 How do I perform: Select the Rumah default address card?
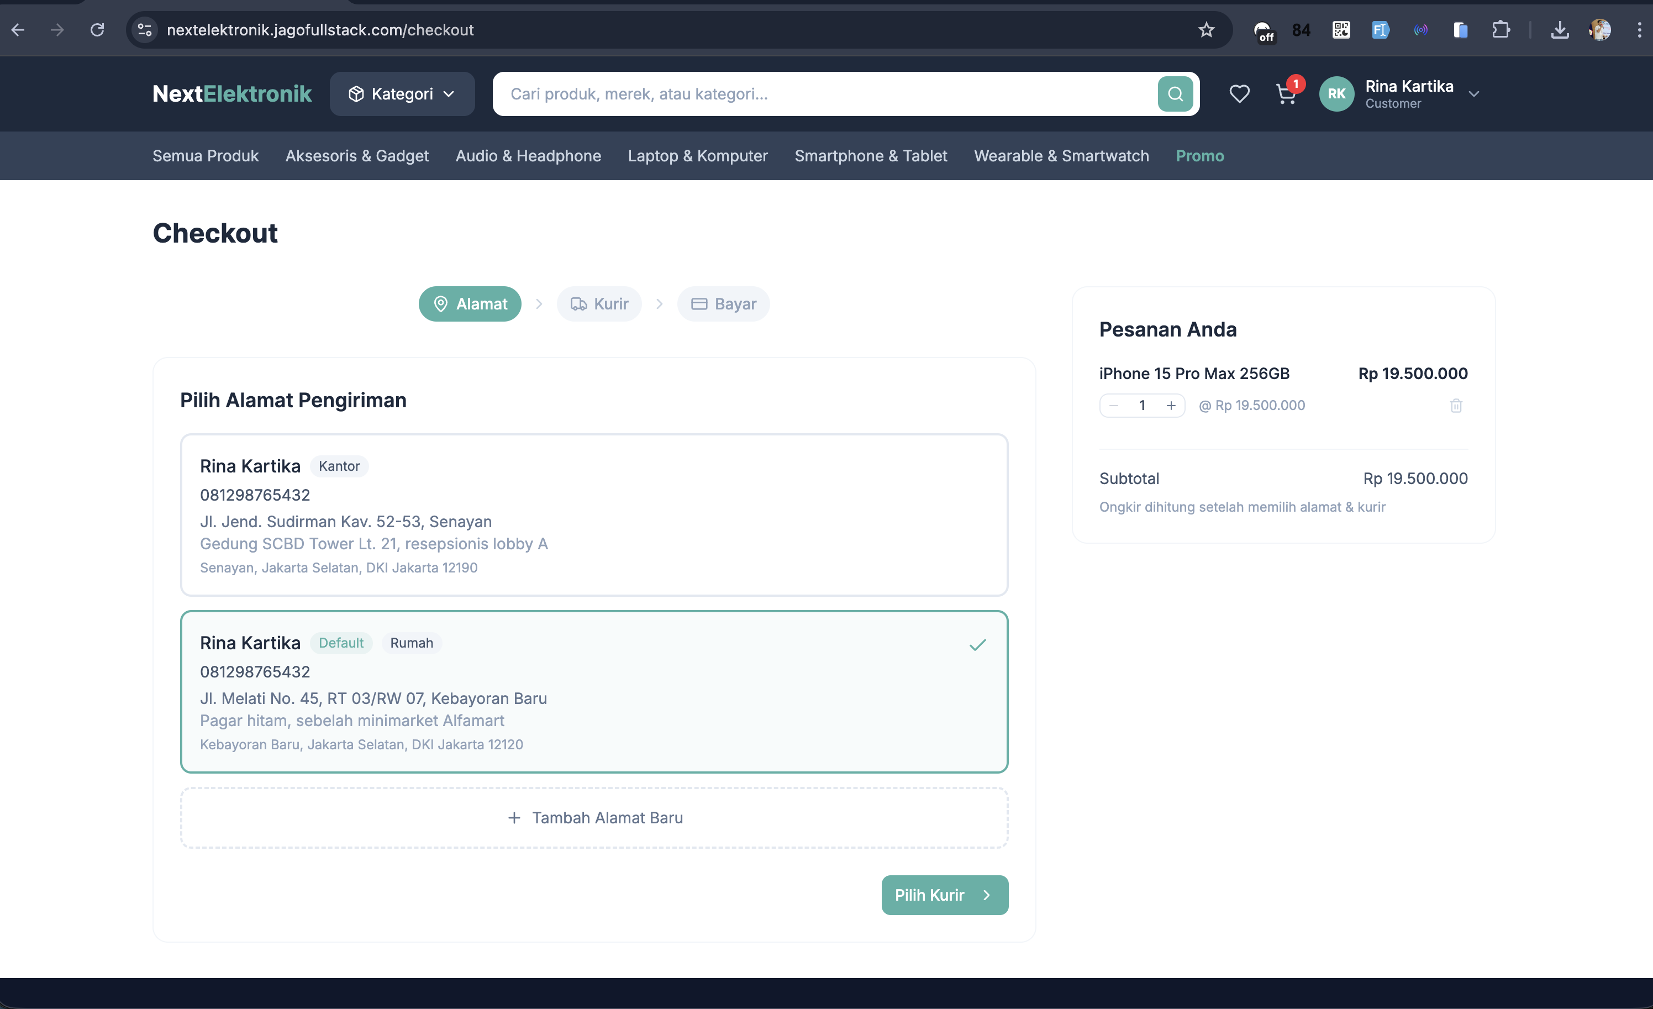click(x=594, y=692)
